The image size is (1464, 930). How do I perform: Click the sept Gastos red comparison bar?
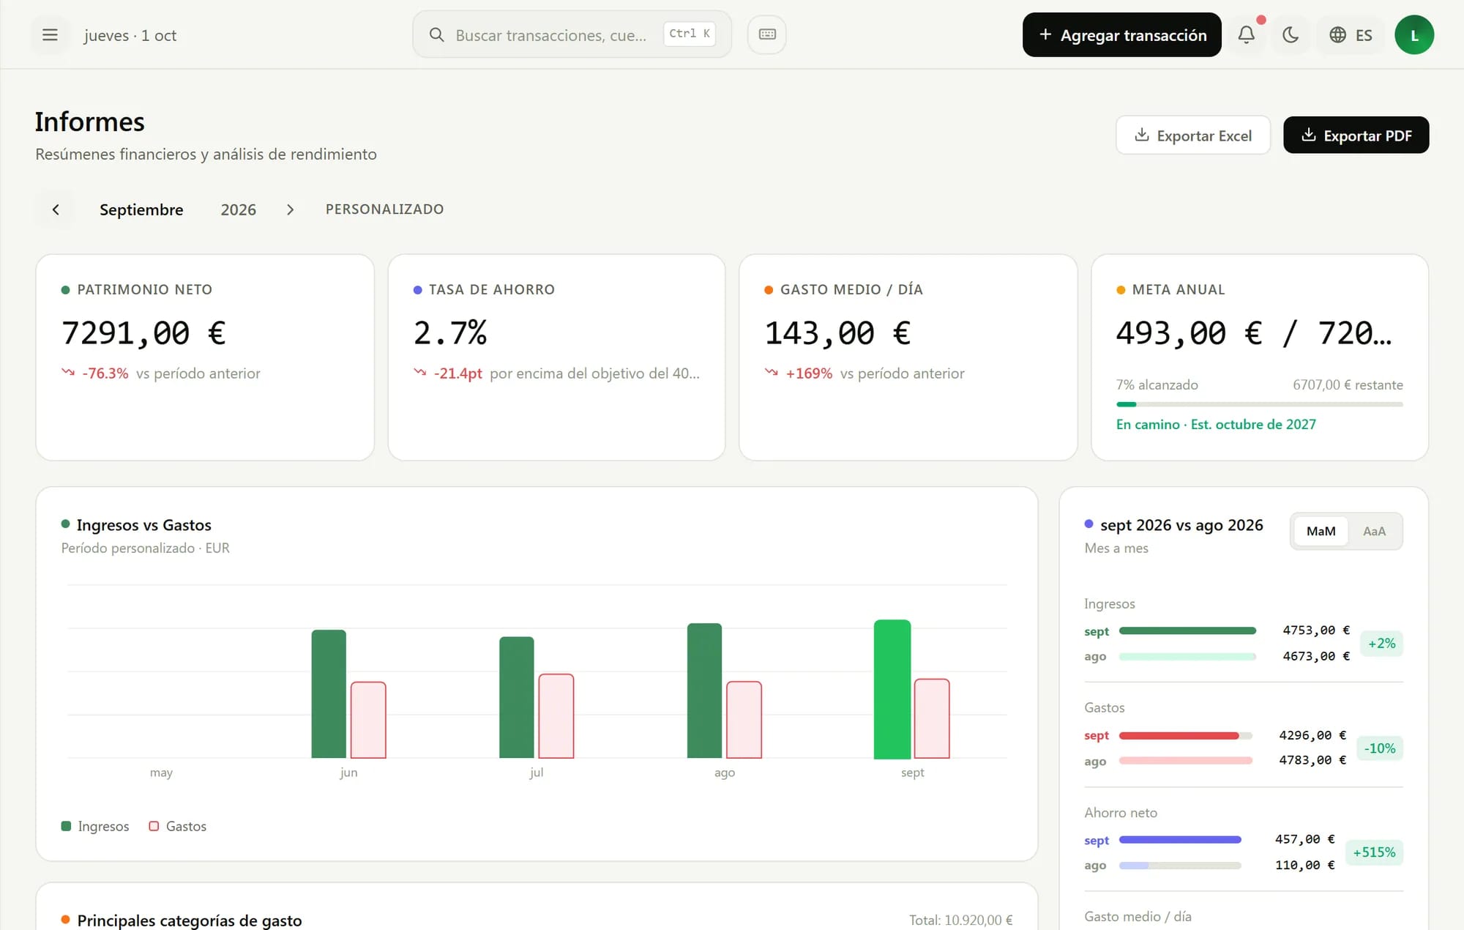[x=1179, y=735]
